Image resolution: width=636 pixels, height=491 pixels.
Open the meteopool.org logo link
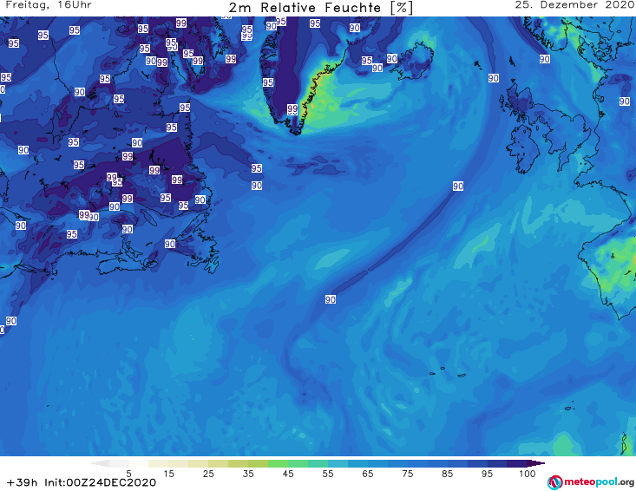point(591,482)
